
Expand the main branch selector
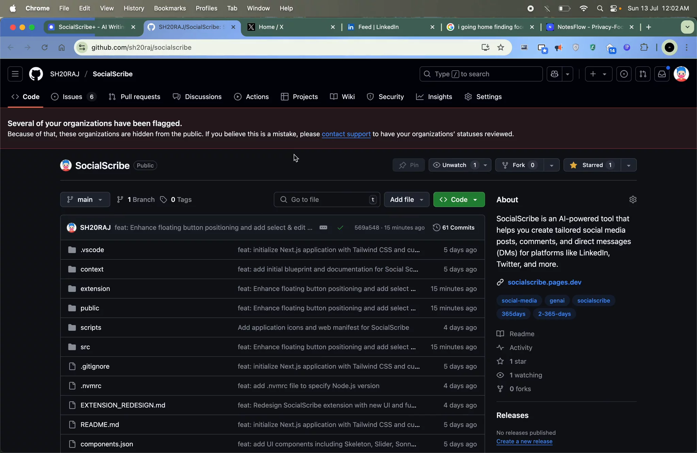coord(85,200)
